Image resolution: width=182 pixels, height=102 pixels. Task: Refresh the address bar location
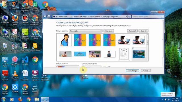(x=129, y=17)
